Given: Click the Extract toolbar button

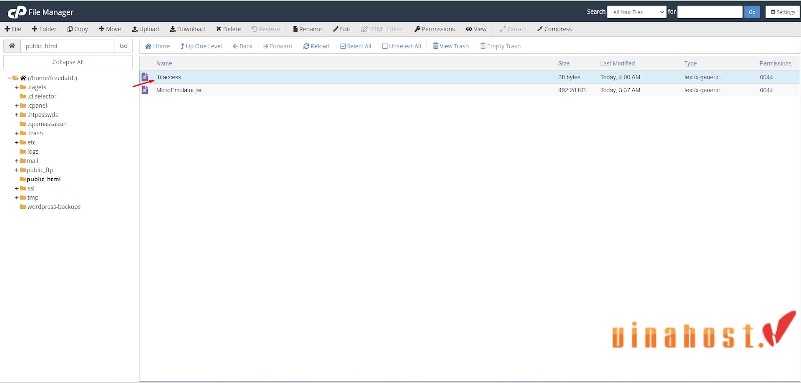Looking at the screenshot, I should (x=513, y=29).
